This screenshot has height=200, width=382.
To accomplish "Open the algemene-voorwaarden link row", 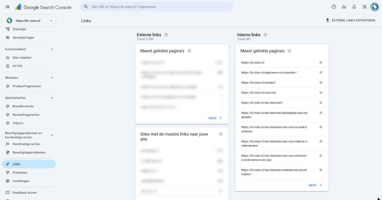I will (x=282, y=72).
